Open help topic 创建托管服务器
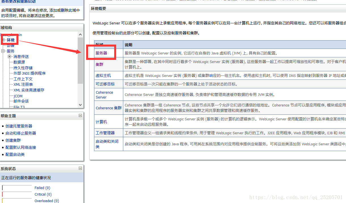Screen dimensions: 346x203 pos(19,126)
